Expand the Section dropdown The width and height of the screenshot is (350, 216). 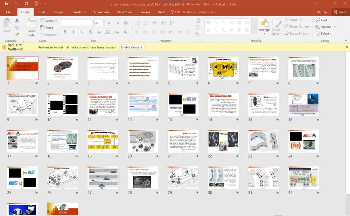click(49, 35)
